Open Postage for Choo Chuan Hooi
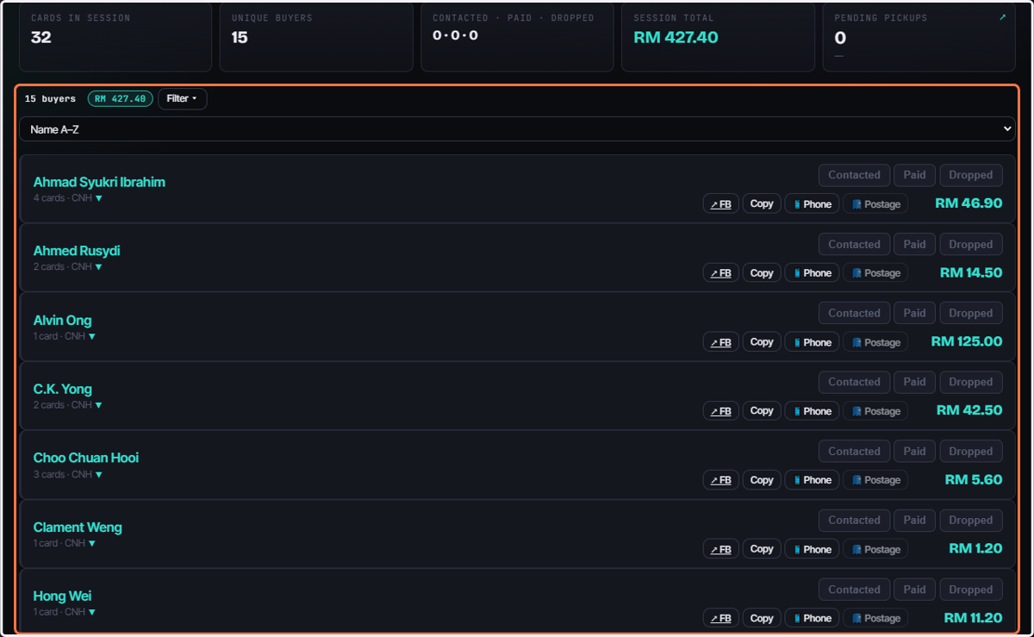1034x637 pixels. coord(875,480)
